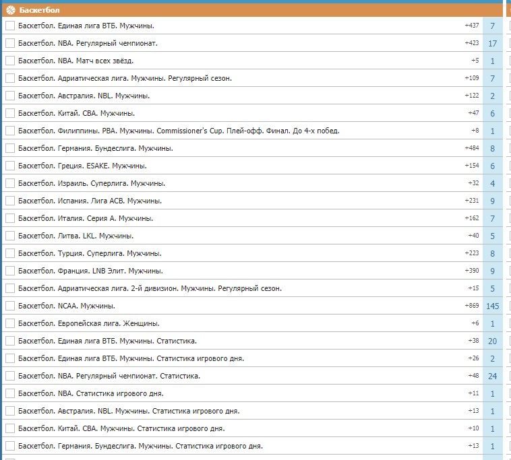The height and width of the screenshot is (460, 511).
Task: Click event count 24 for NBA Статистика
Action: (x=492, y=376)
